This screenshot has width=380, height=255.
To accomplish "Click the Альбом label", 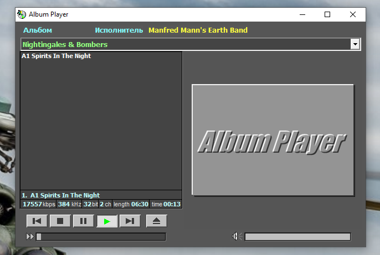I will (38, 30).
